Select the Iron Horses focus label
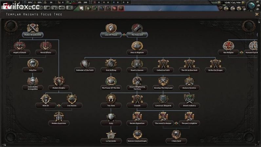 point(71,106)
